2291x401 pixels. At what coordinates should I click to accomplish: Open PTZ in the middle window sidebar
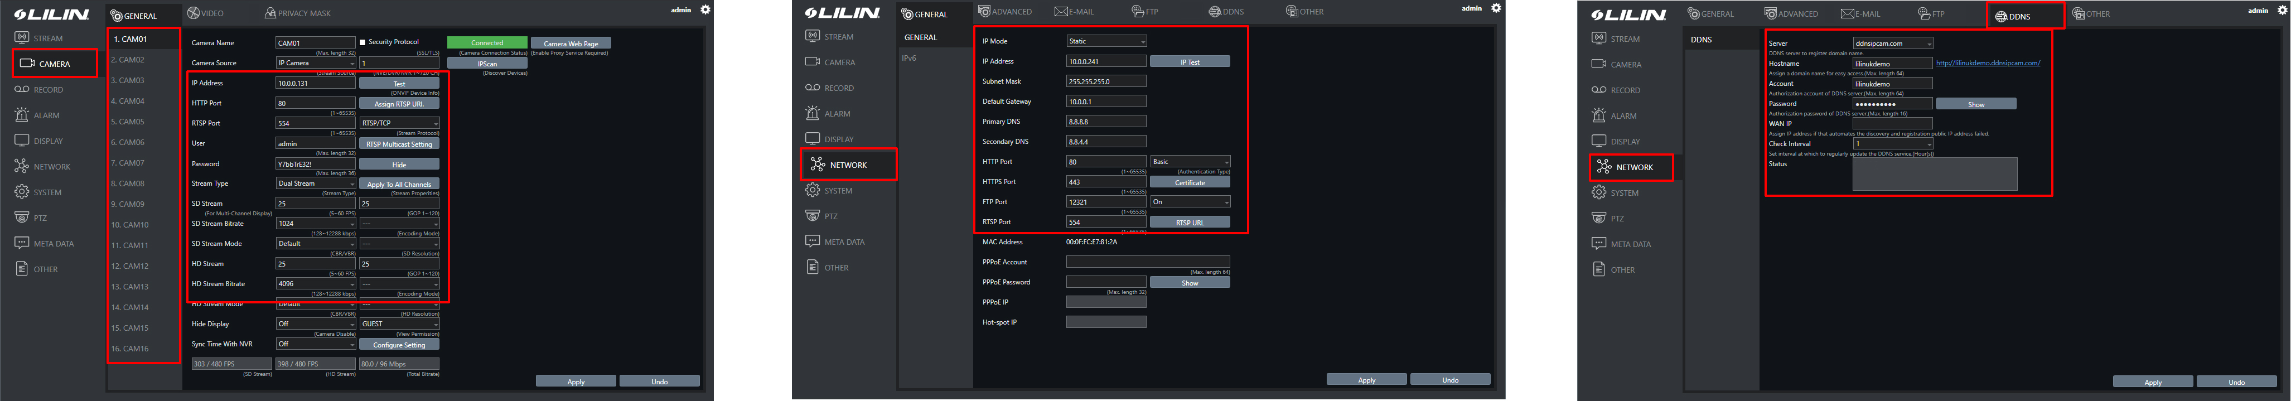822,216
